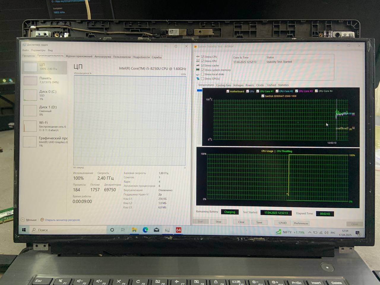The width and height of the screenshot is (380, 285).
Task: Open the Автозагрузка tab
Action: coord(103,57)
